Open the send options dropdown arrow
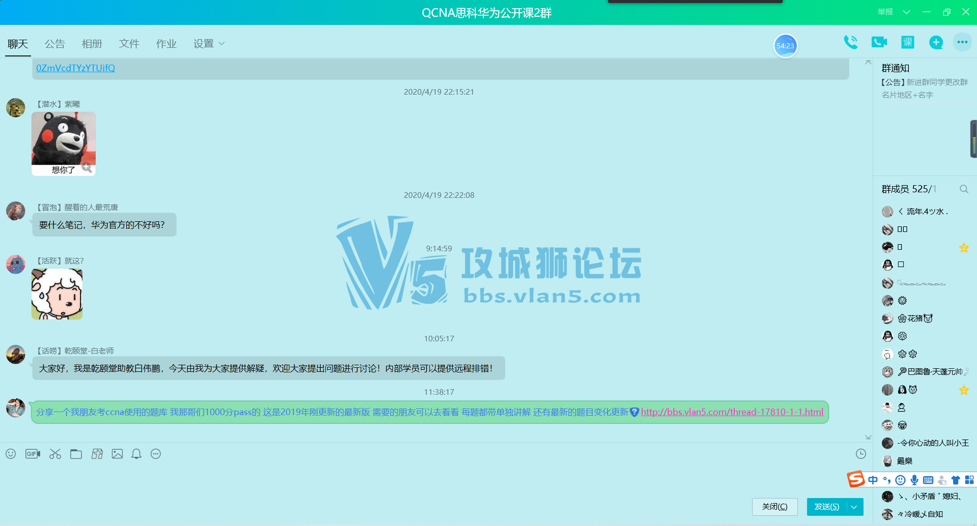977x526 pixels. click(854, 507)
